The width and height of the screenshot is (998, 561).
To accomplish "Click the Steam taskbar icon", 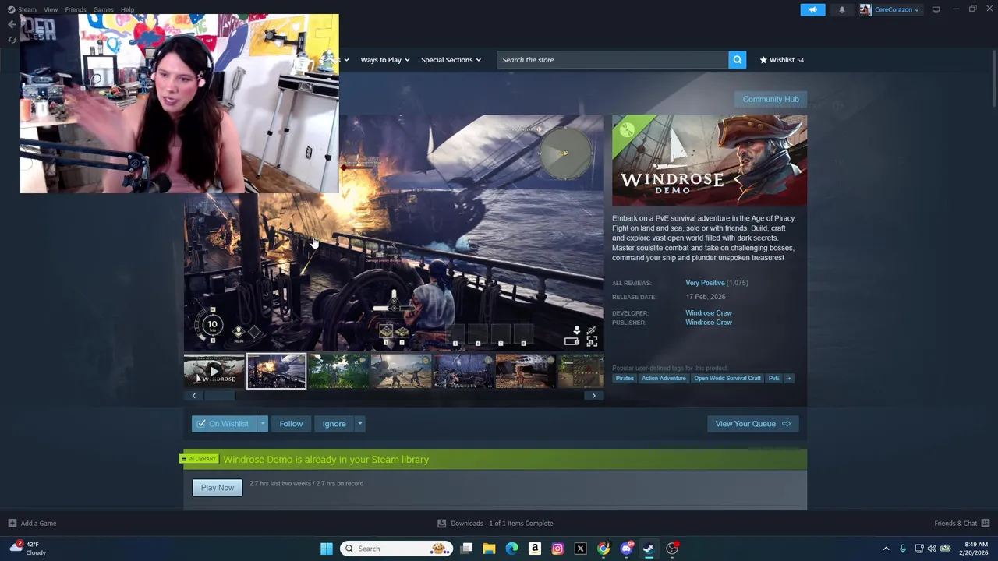I will coord(649,549).
